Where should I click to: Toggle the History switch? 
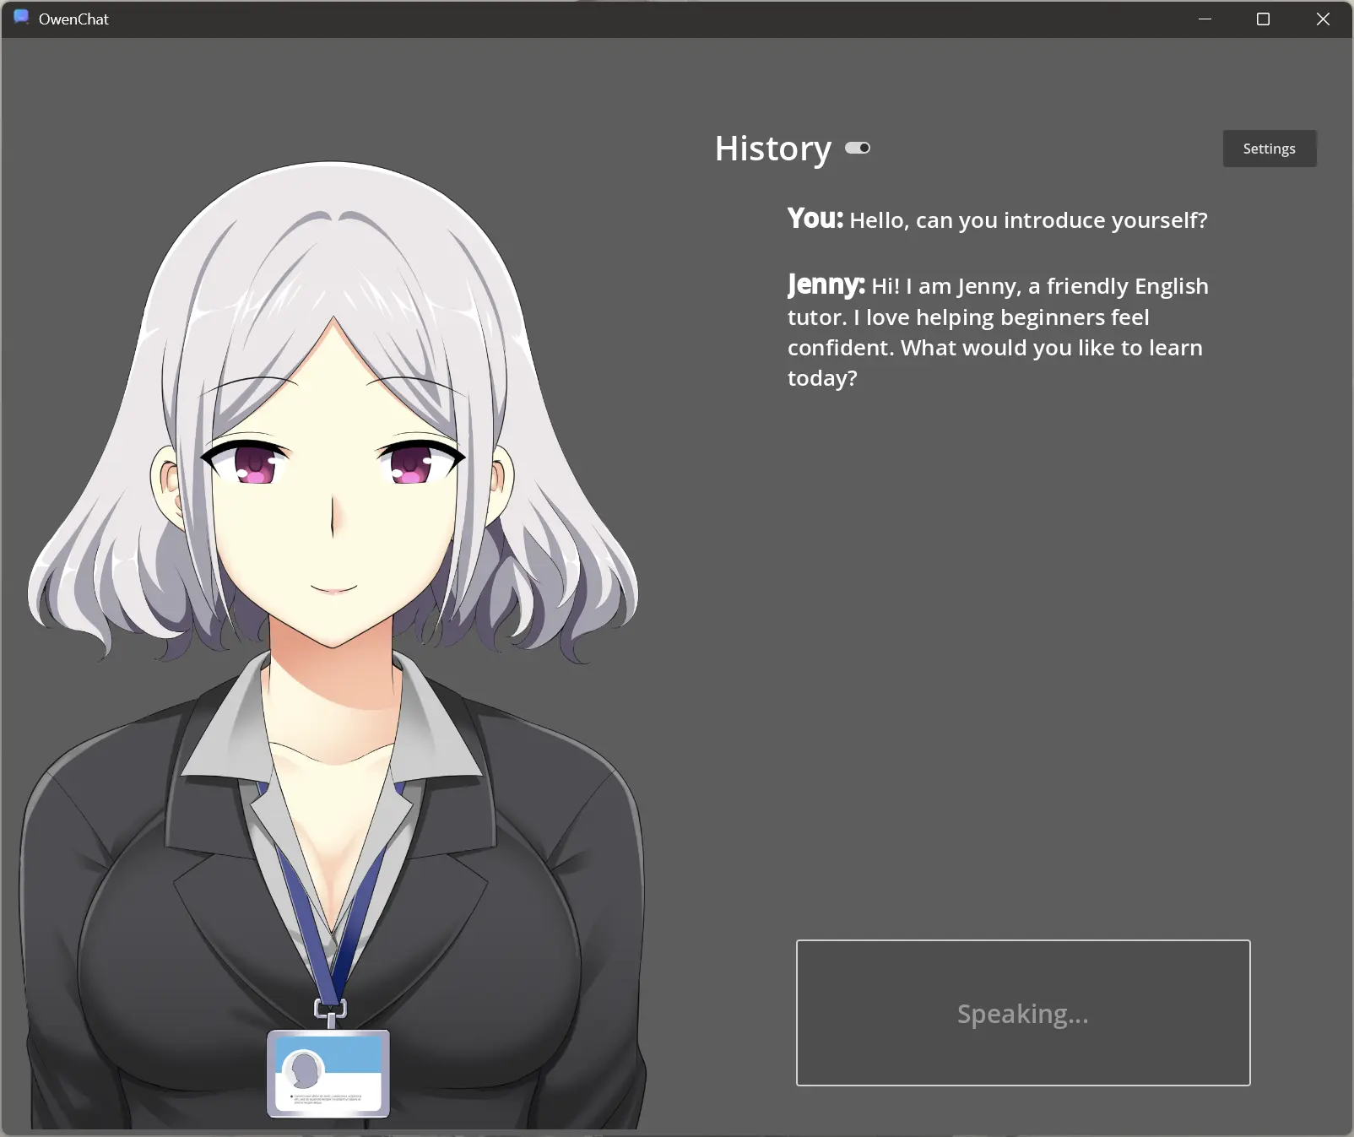pyautogui.click(x=858, y=149)
